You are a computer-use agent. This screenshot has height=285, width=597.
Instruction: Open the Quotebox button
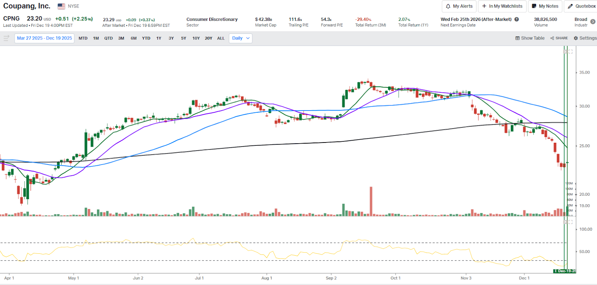(581, 6)
